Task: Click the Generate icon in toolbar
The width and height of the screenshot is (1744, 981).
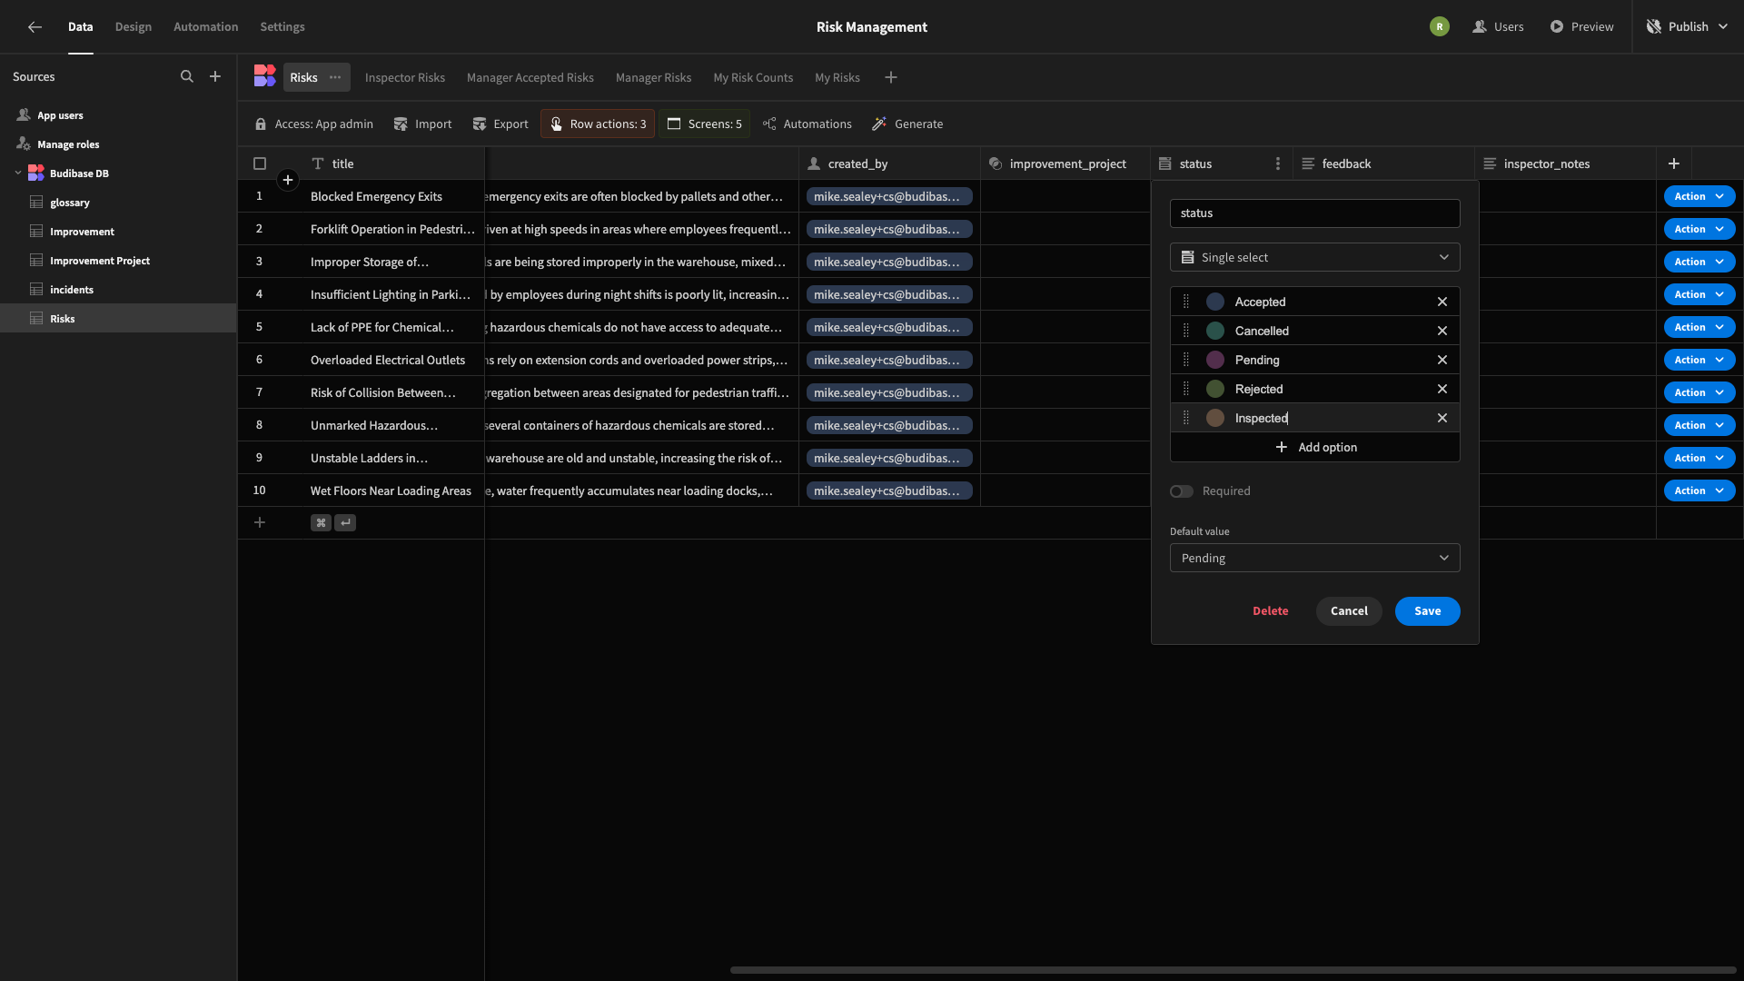Action: pos(880,124)
